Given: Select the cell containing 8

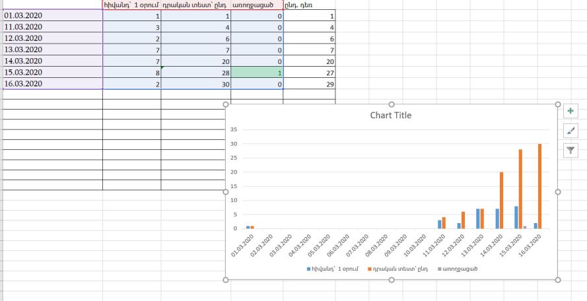Looking at the screenshot, I should [132, 73].
